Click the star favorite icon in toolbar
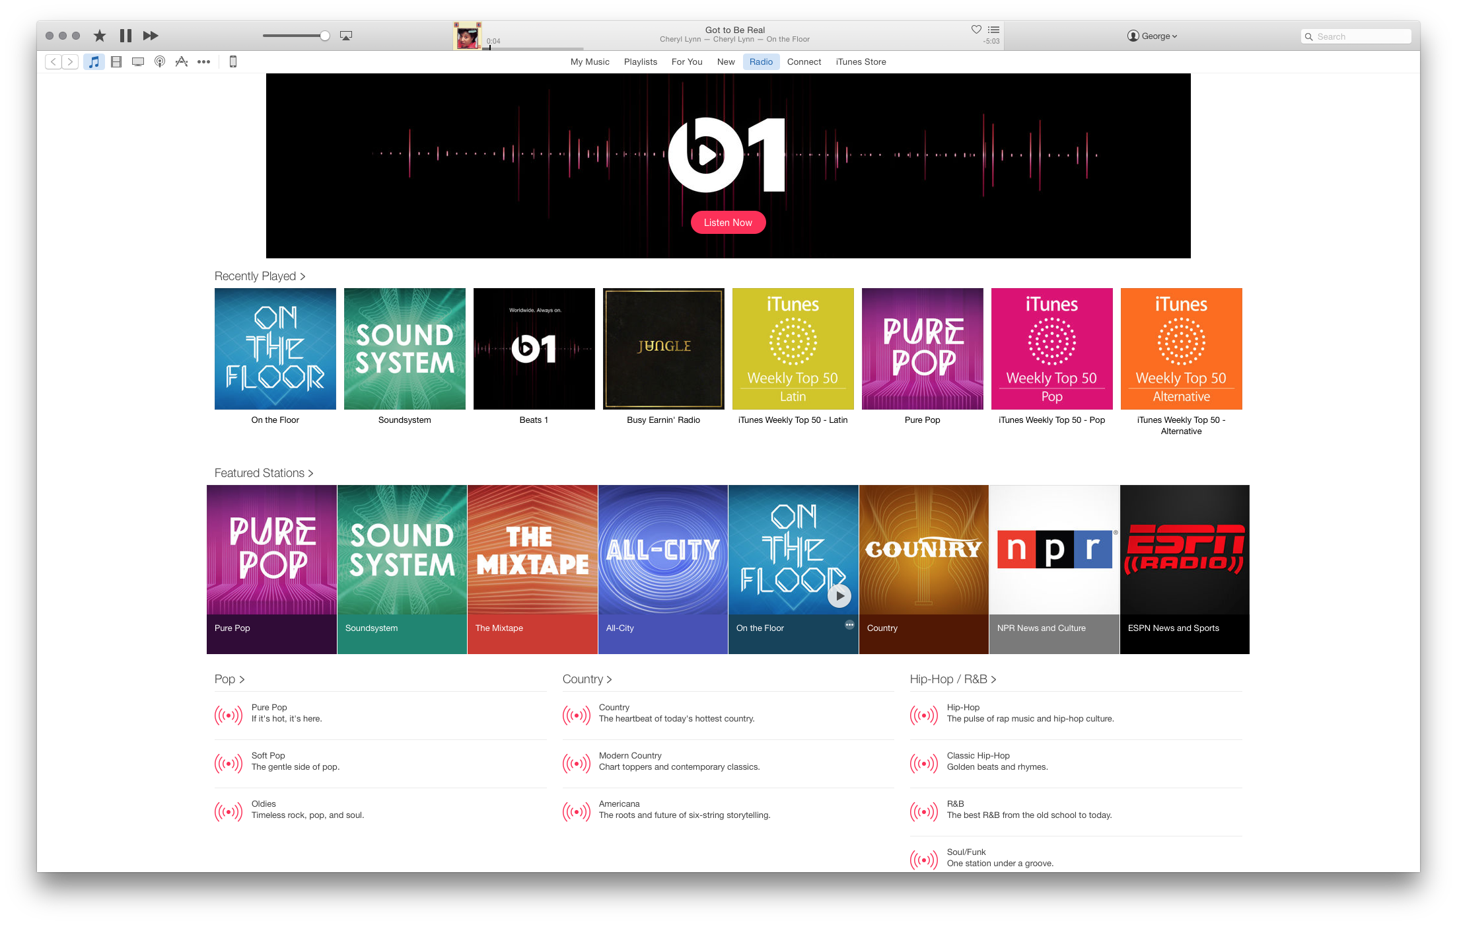 click(100, 36)
